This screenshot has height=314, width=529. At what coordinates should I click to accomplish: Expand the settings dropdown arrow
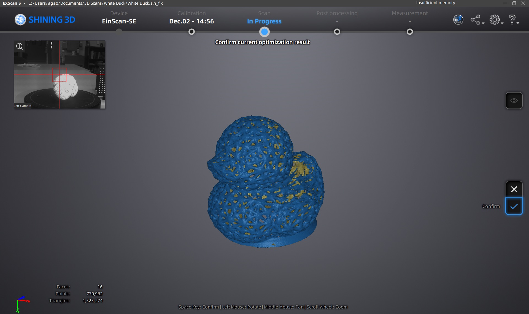point(502,23)
